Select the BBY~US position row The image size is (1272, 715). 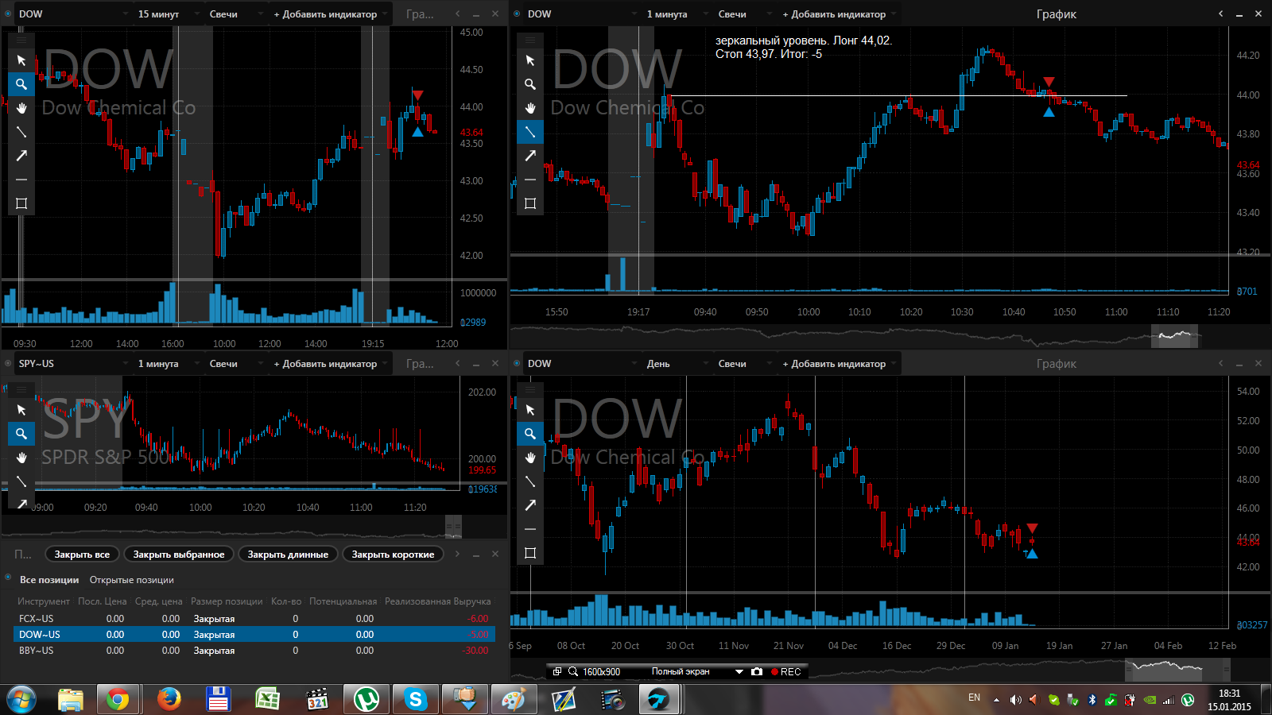(254, 651)
